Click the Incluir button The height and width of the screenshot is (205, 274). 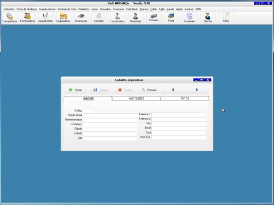(76, 90)
